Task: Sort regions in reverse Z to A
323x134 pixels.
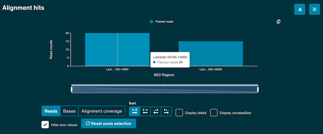Action: pos(145,111)
